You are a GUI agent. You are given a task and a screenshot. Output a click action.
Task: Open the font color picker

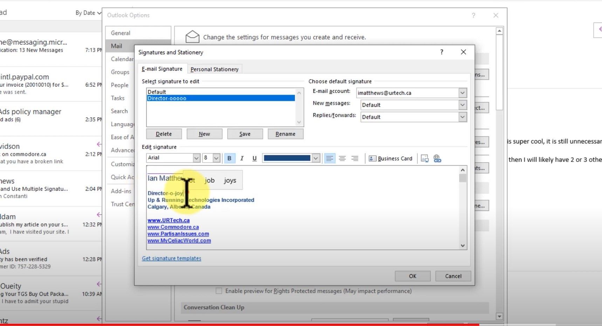pyautogui.click(x=316, y=158)
